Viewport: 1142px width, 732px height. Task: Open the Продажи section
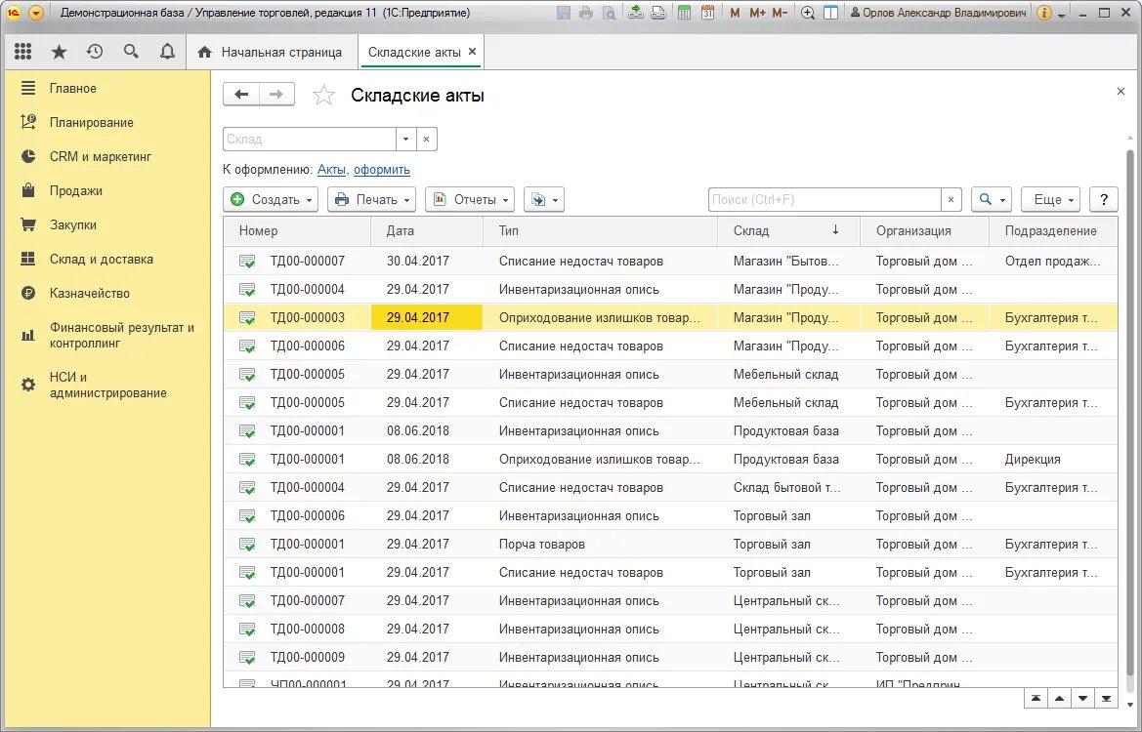[76, 190]
